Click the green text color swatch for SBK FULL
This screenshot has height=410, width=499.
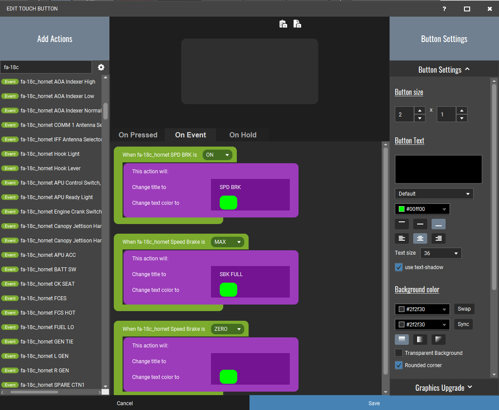pos(228,290)
